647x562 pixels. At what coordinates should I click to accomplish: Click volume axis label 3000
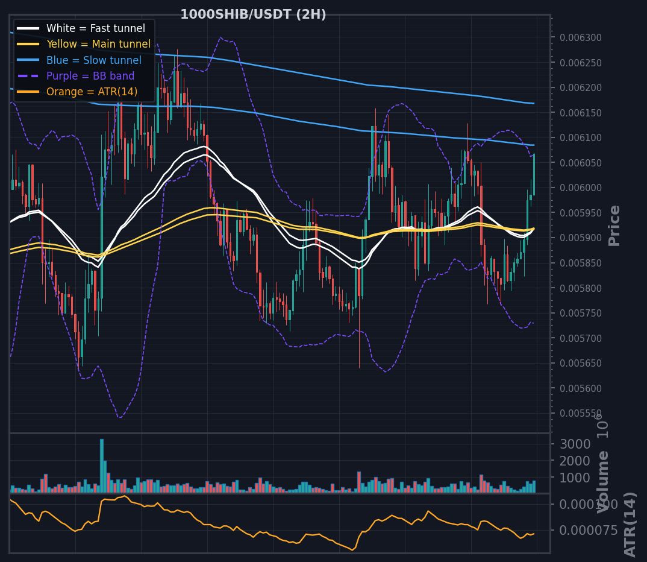[x=575, y=444]
